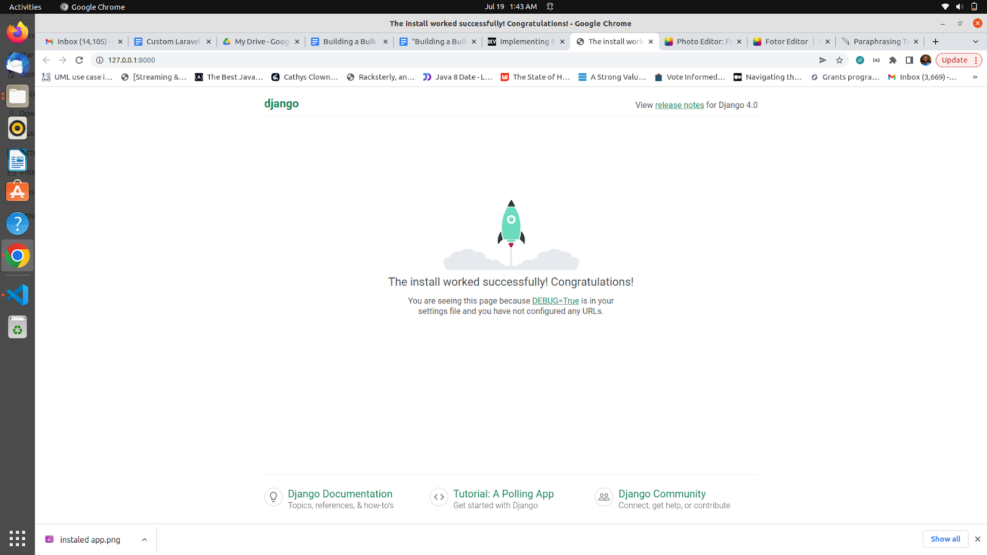Screen dimensions: 987x555
Task: Close the downloads bar
Action: (977, 539)
